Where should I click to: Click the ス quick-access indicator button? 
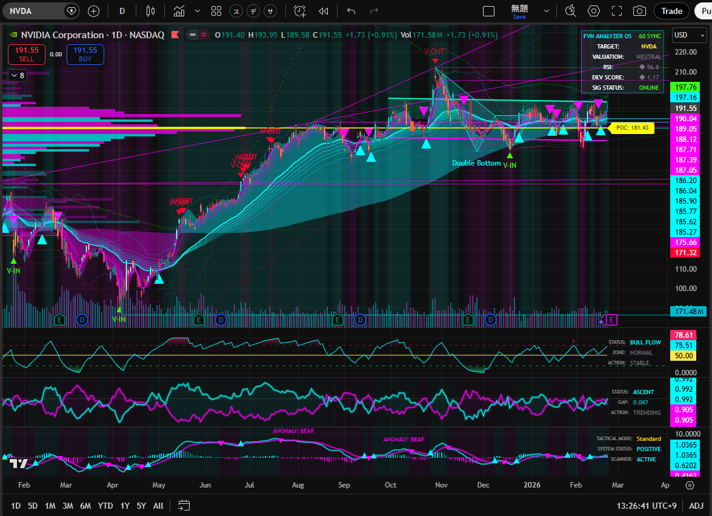pos(236,12)
